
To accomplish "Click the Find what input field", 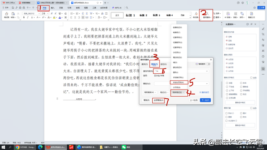I will pos(181,71).
